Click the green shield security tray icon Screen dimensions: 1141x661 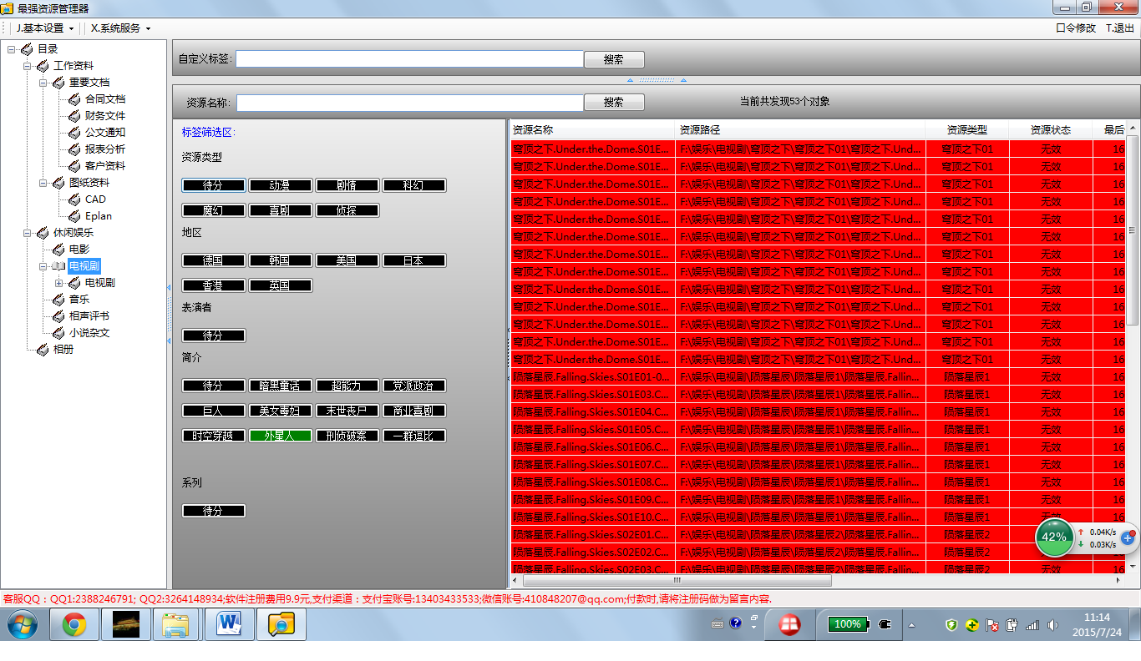pyautogui.click(x=951, y=624)
